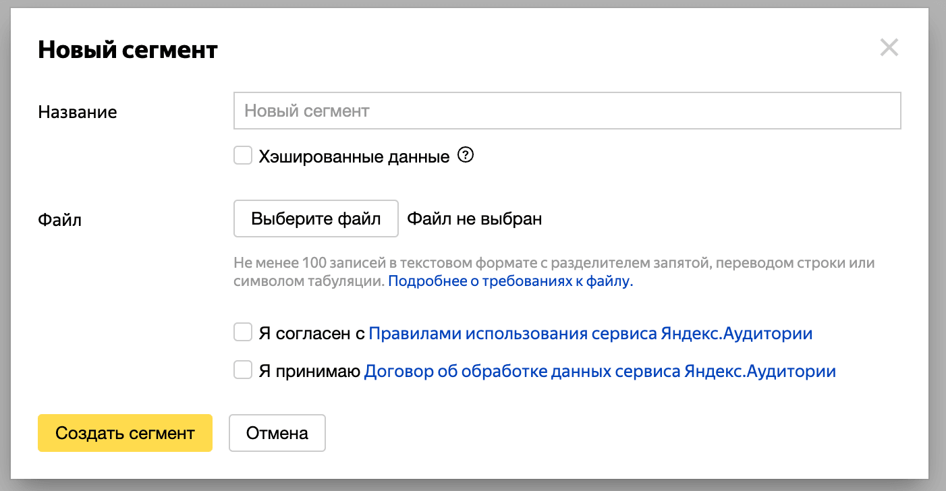
Task: Open Правилами использования сервиса Яндекс.Аудитории link
Action: point(590,333)
